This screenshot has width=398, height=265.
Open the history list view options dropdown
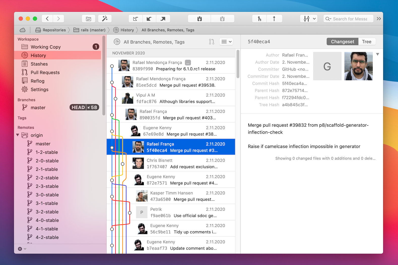[x=226, y=42]
